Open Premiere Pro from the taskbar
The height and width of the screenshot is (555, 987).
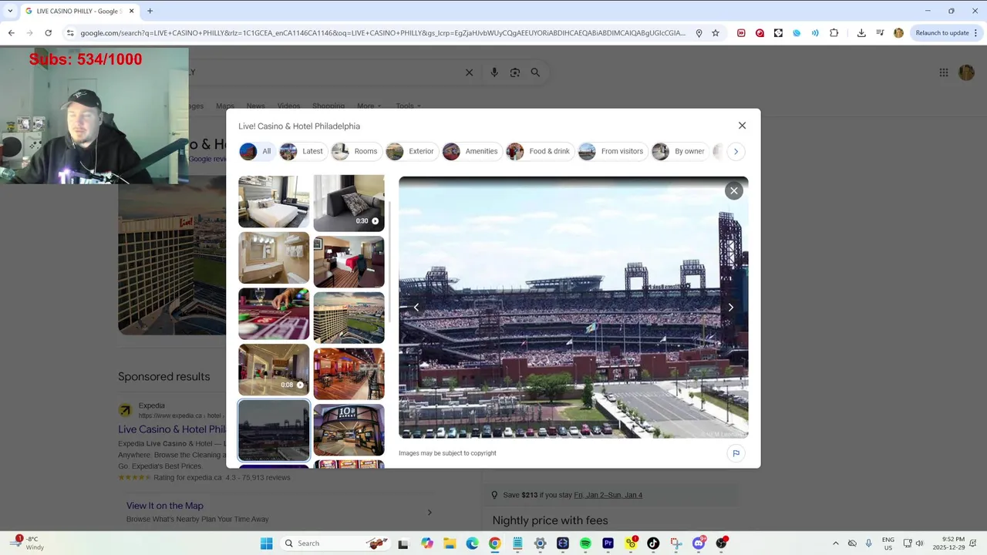coord(608,543)
